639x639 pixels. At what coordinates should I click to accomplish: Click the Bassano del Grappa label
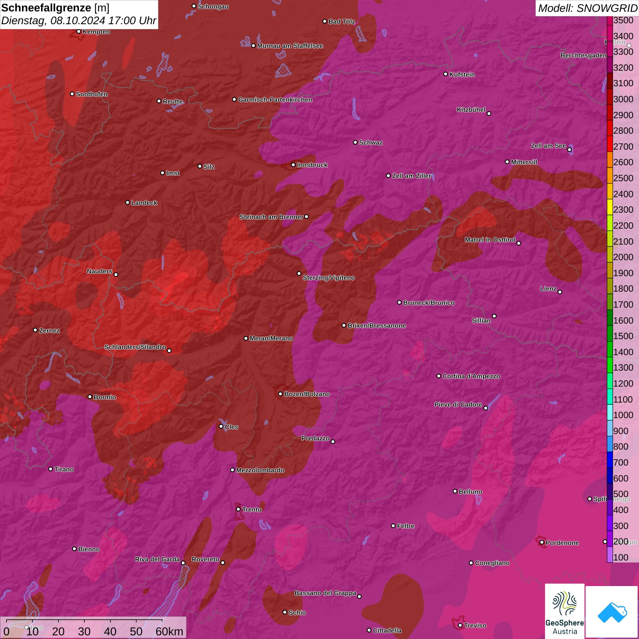(325, 593)
